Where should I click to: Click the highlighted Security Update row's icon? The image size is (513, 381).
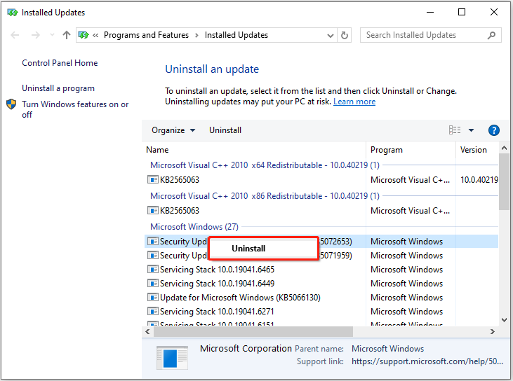(x=153, y=241)
